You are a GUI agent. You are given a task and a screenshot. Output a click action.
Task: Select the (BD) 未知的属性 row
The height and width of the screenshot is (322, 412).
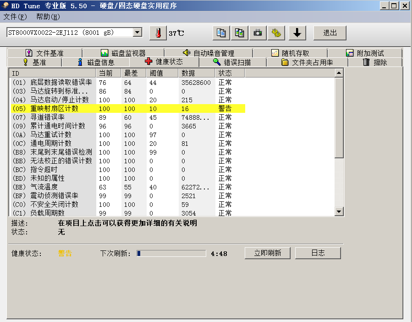(128, 178)
